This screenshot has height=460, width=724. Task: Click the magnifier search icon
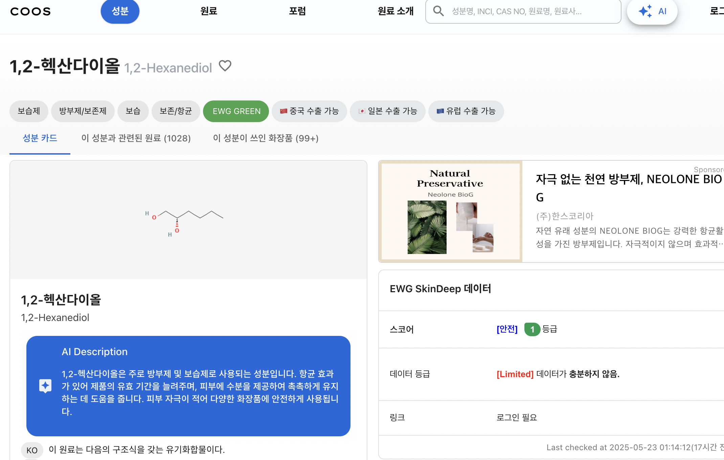click(x=438, y=11)
